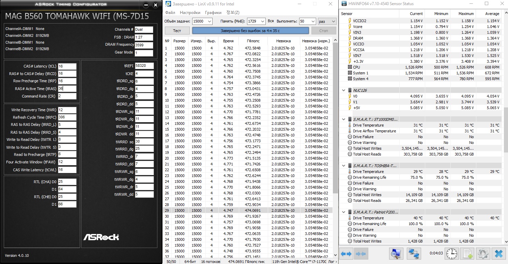Click the tWRRD_sg field showing 30
The height and width of the screenshot is (264, 508).
coord(144,141)
